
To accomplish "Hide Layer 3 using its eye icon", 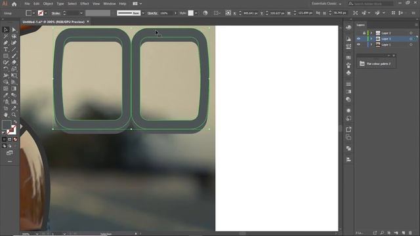I will point(359,39).
